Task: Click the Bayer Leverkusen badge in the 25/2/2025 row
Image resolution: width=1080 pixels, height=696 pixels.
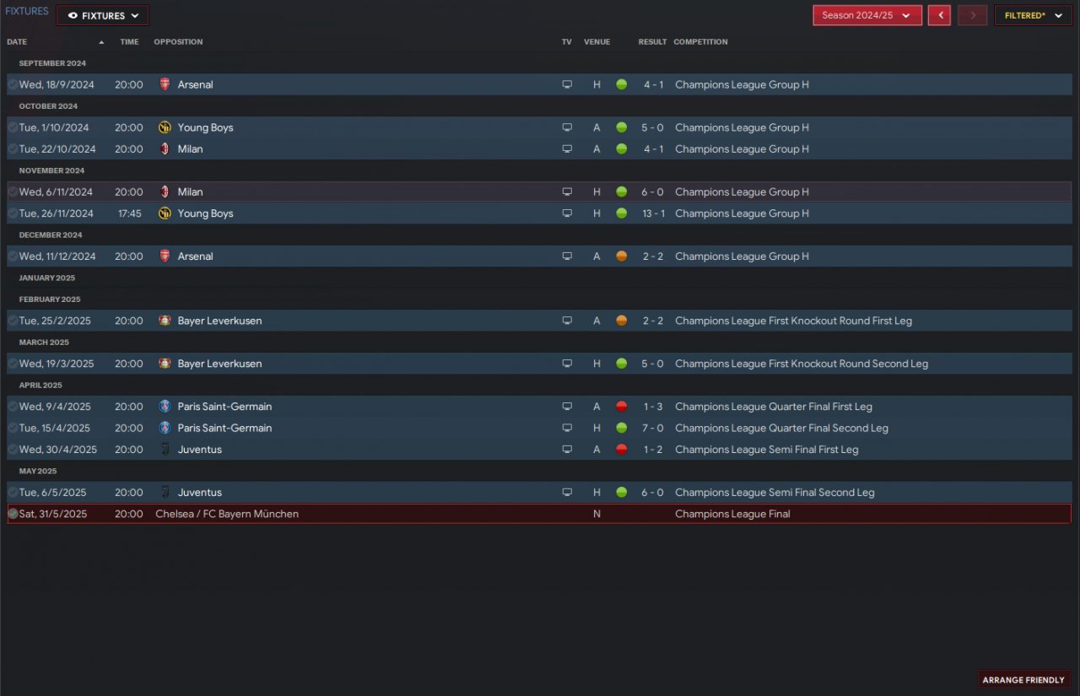Action: click(x=165, y=321)
